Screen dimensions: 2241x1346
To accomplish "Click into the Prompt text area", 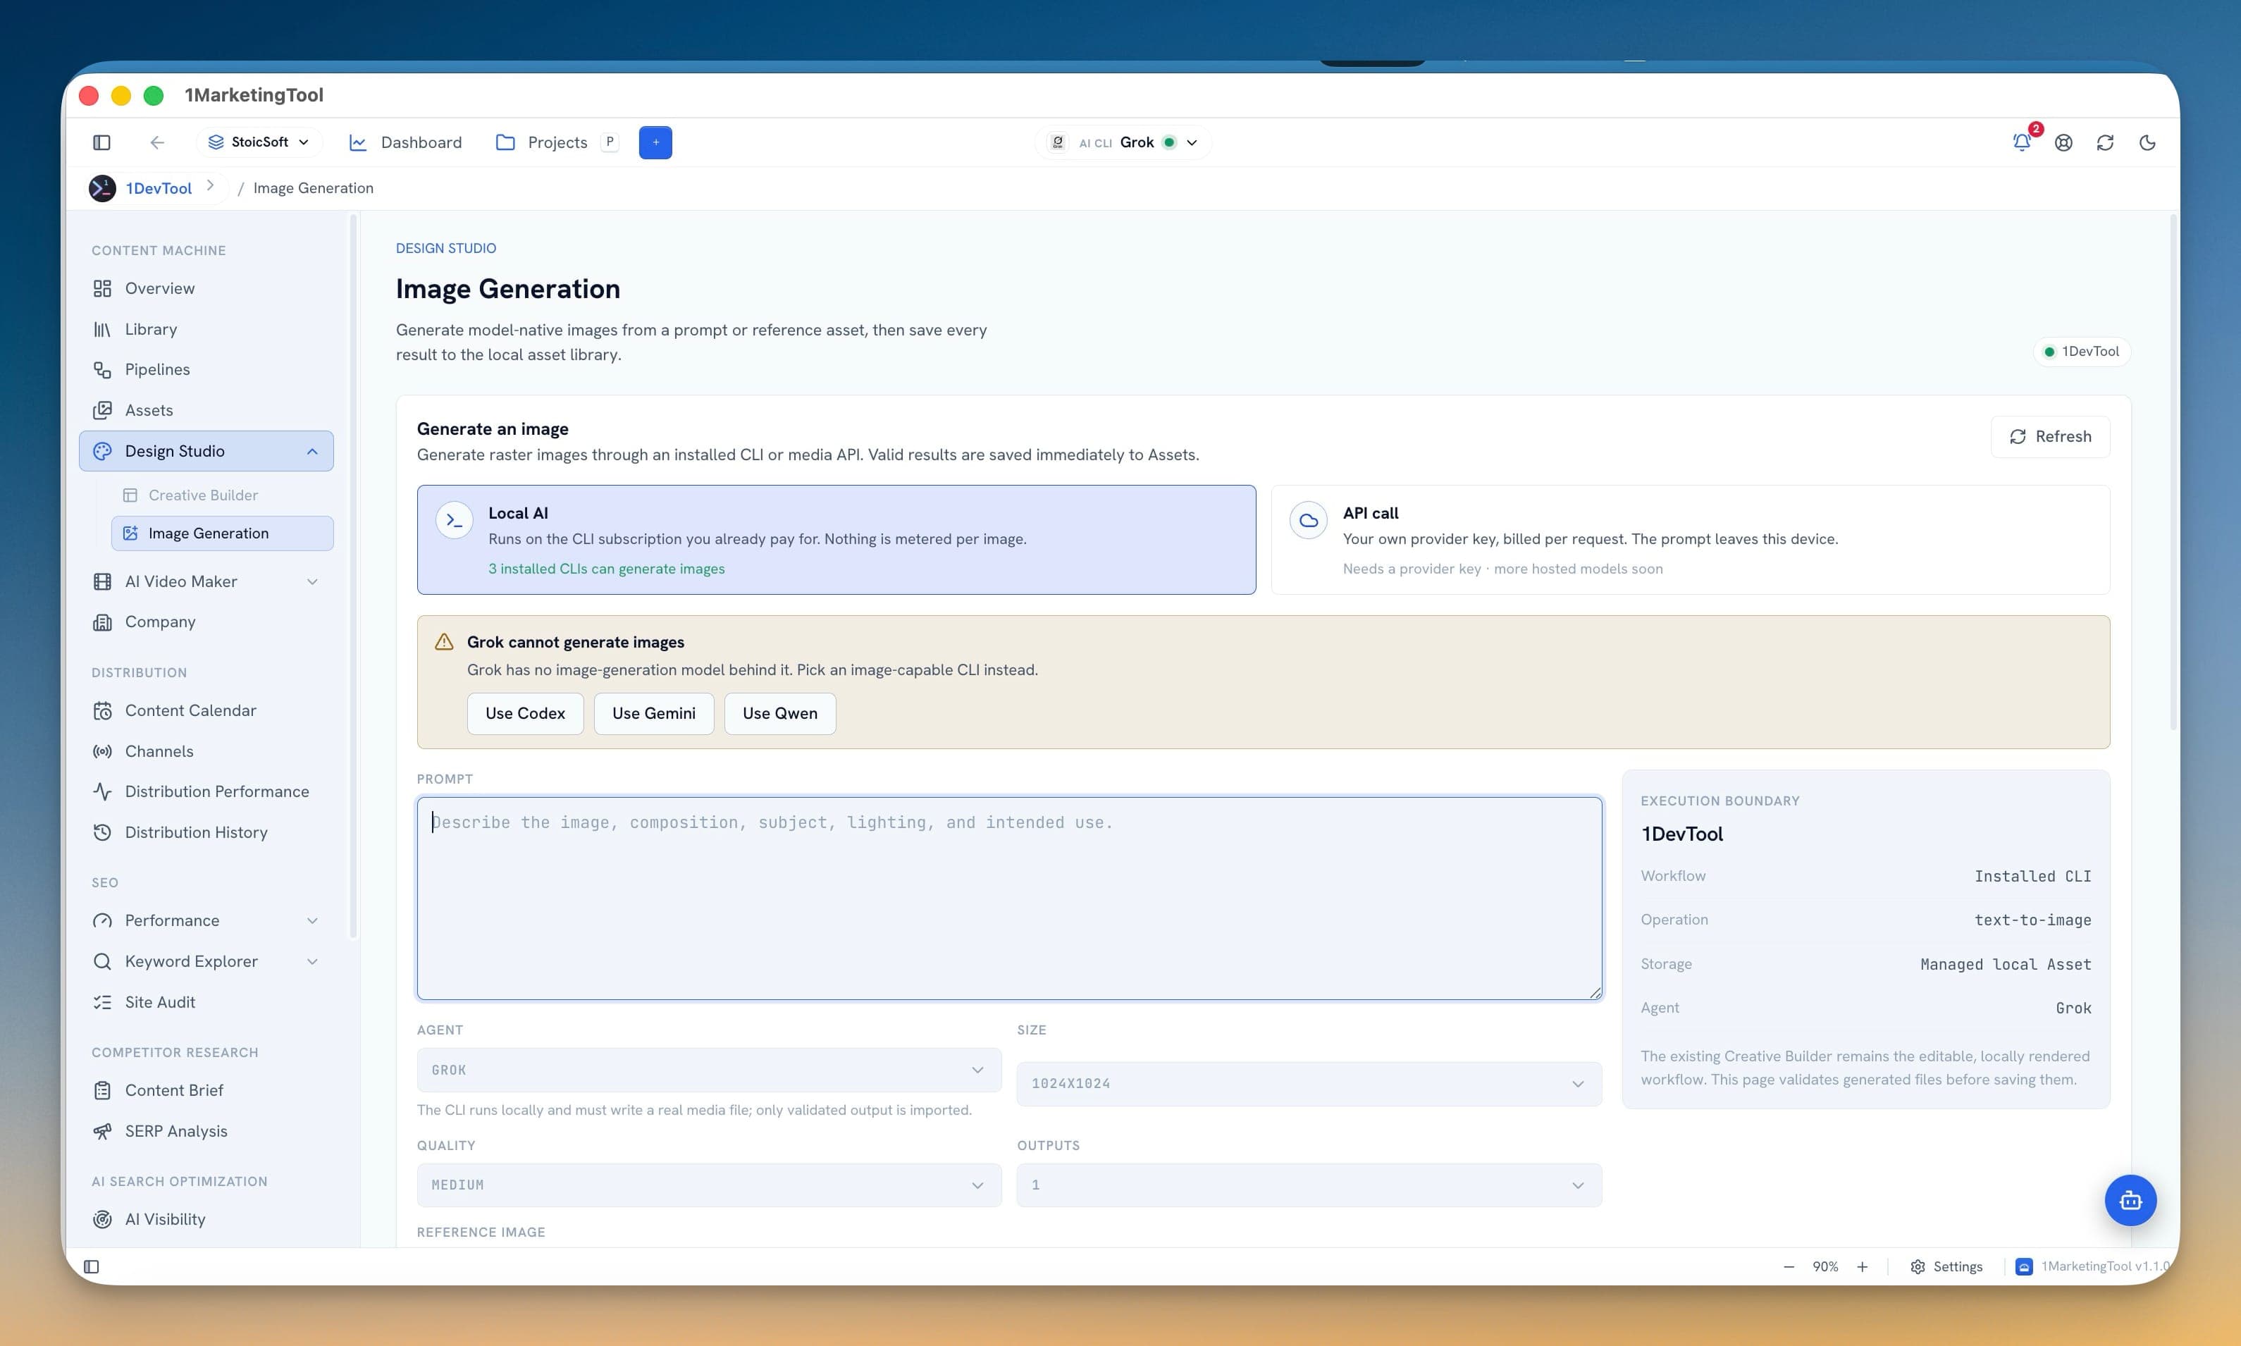I will [1009, 898].
